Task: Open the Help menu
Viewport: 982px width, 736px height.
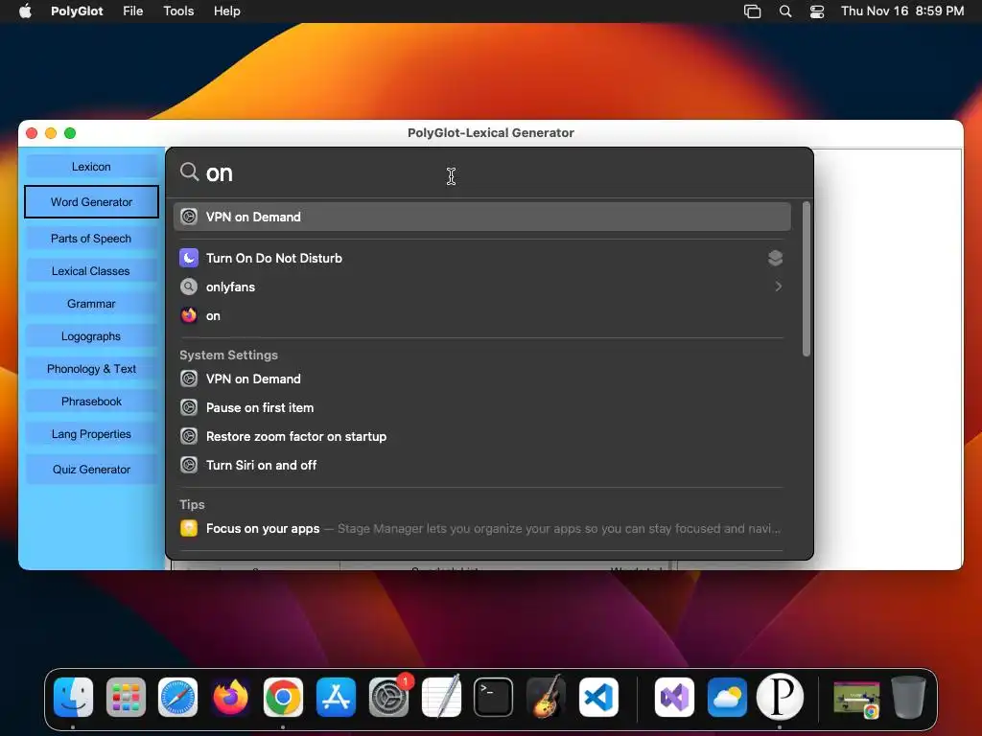Action: pos(226,11)
